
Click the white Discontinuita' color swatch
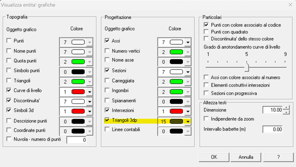[x=78, y=102]
